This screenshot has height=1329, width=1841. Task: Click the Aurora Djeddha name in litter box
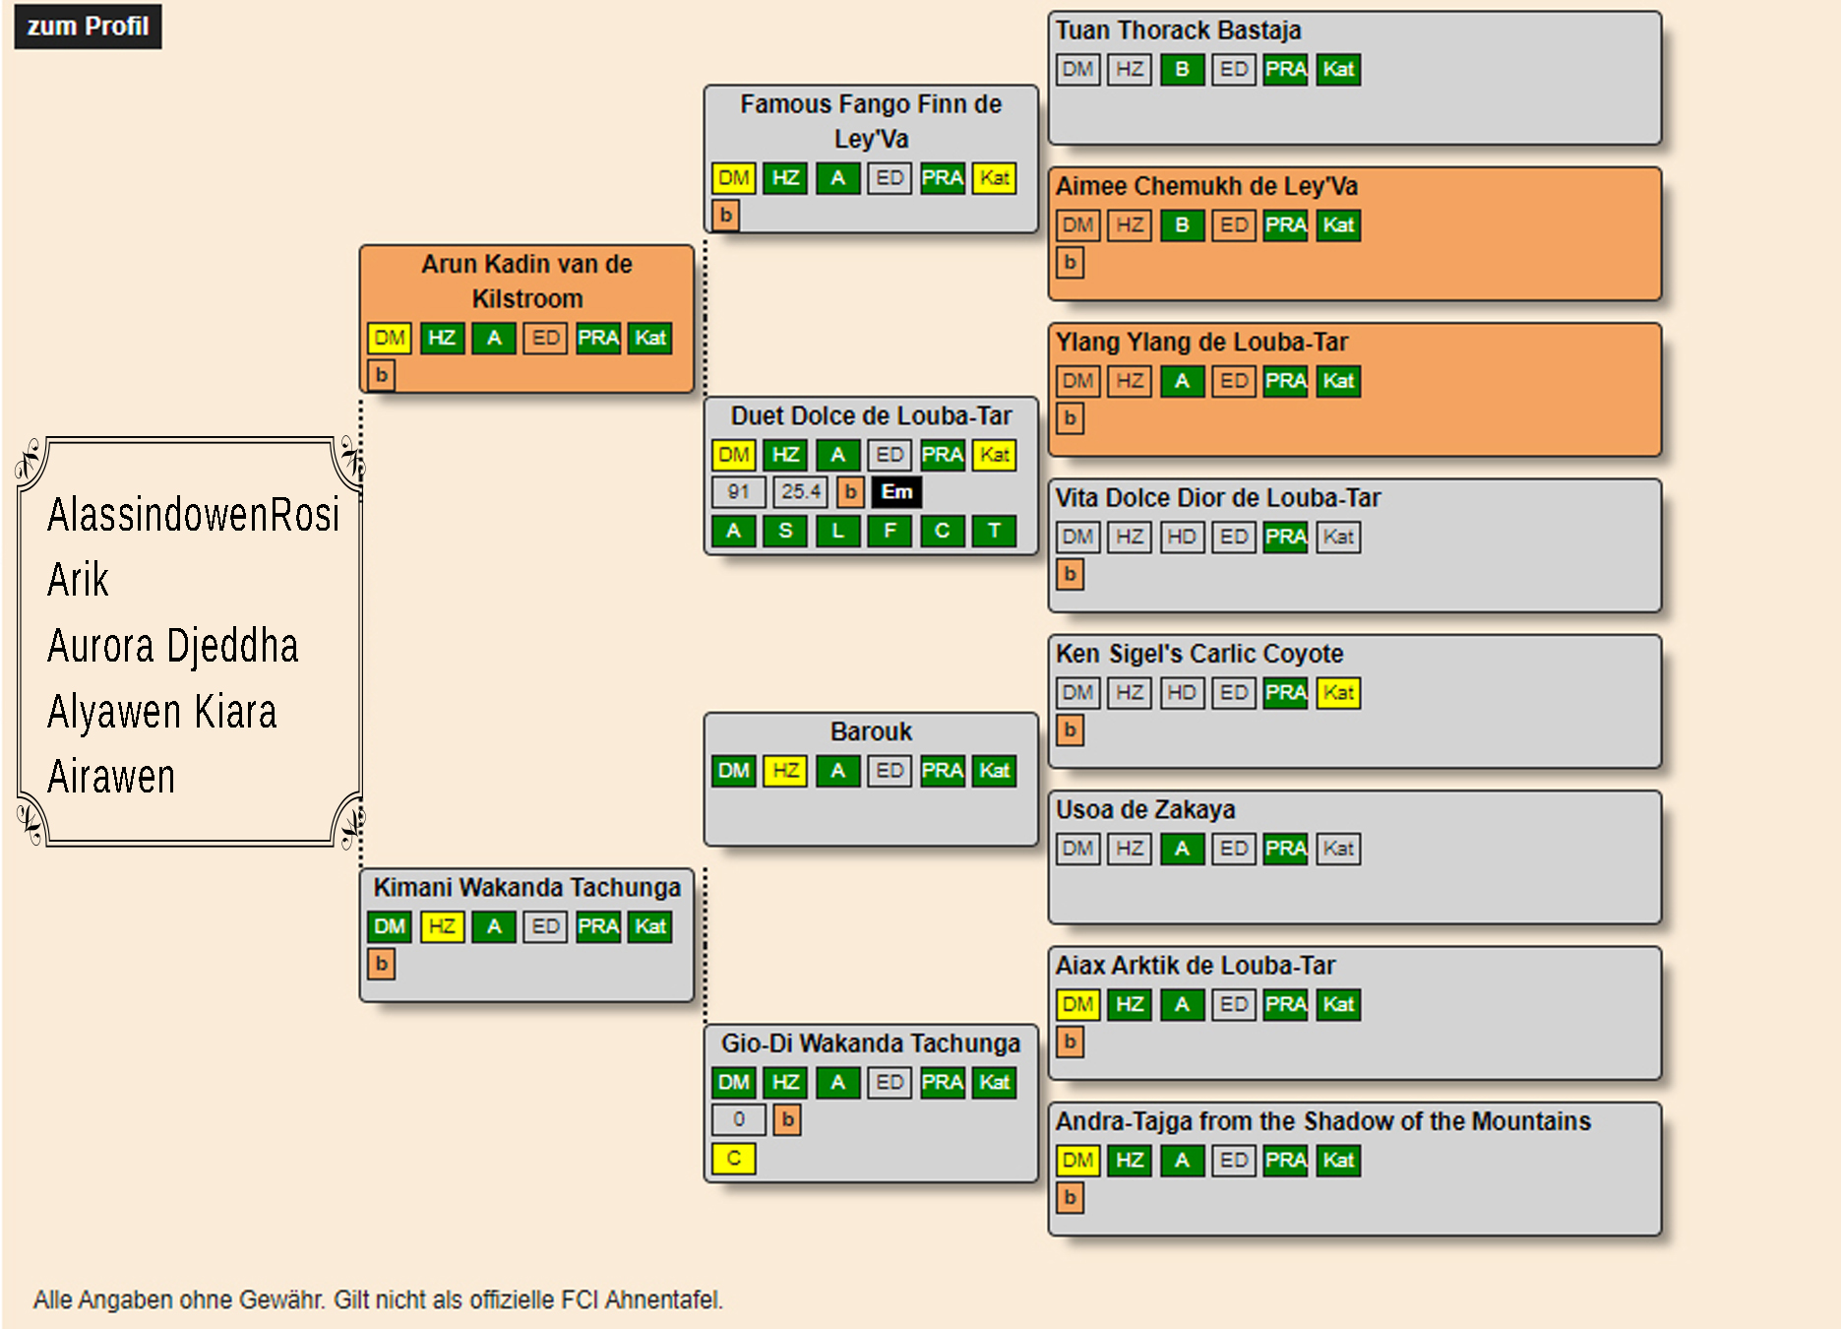(173, 646)
